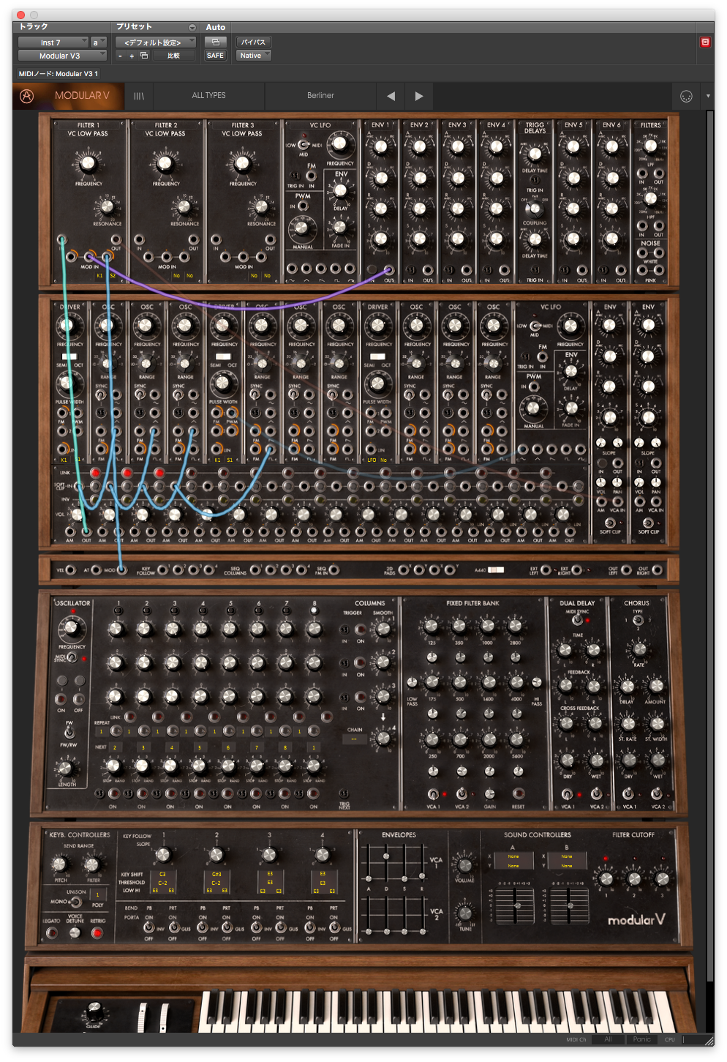Click the バイパス bypass button
The height and width of the screenshot is (1062, 727).
[x=254, y=42]
